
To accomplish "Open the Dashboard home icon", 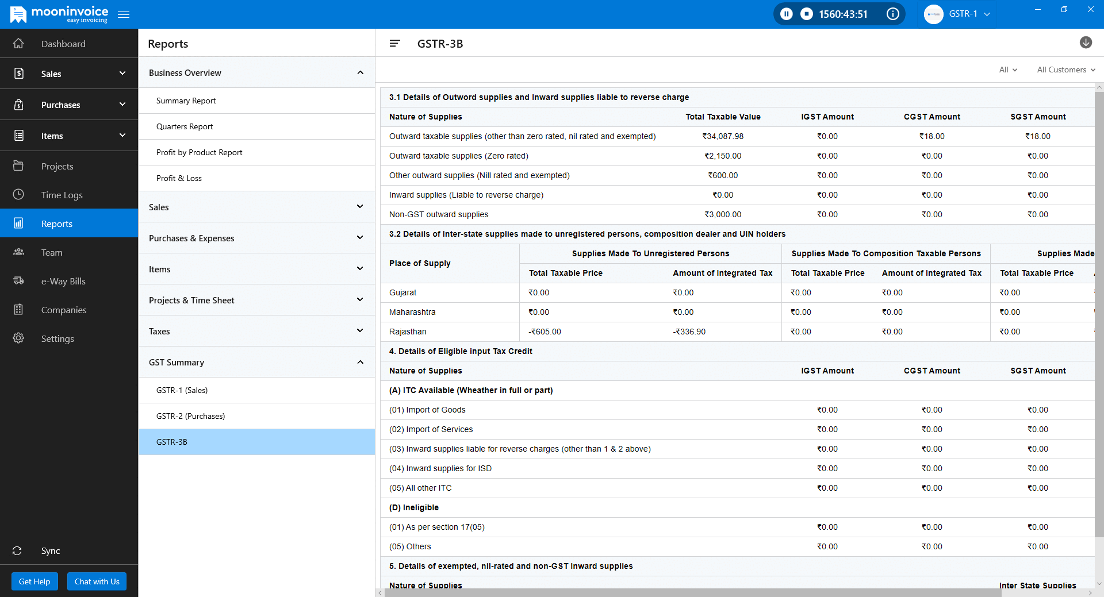I will pyautogui.click(x=18, y=44).
